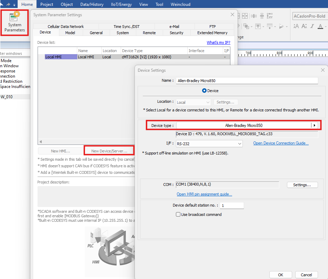328x279 pixels.
Task: Open HMI pin assignment guide link
Action: pos(204,194)
